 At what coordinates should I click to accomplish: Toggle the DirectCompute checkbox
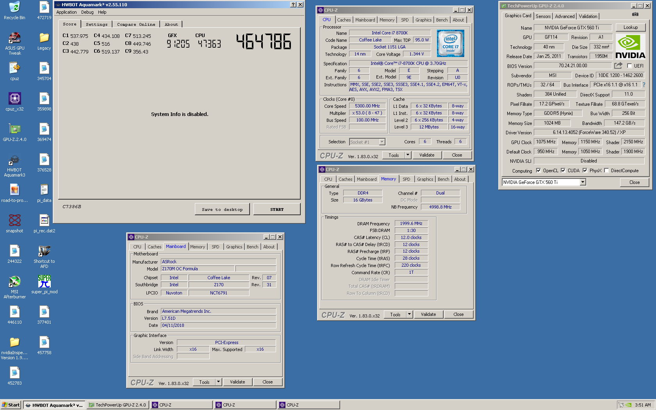606,170
